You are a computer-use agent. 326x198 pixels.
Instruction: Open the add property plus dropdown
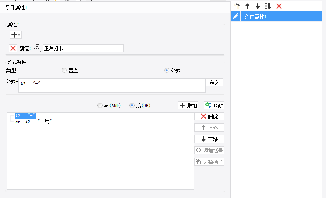[x=15, y=35]
